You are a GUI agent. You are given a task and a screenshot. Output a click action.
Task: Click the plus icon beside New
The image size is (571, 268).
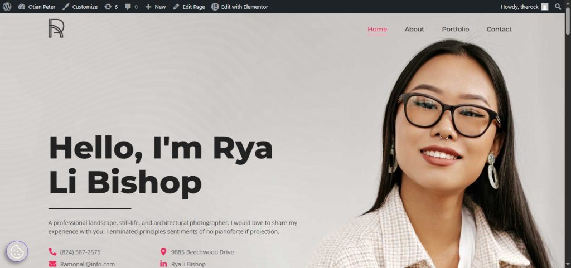[148, 7]
